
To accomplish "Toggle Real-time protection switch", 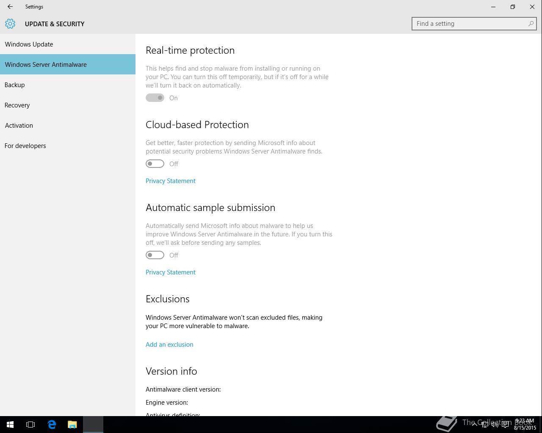I will tap(155, 98).
